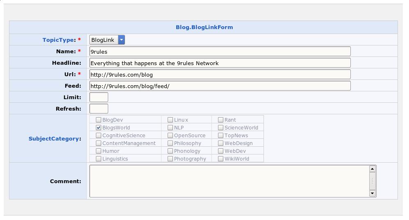Check the OpenSource category box
The image size is (409, 220).
click(x=170, y=135)
